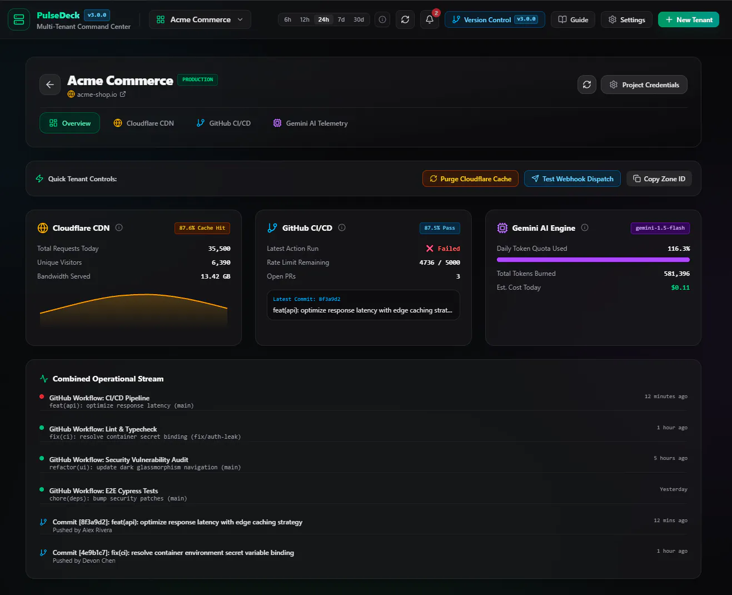Screen dimensions: 732x595
Task: Open the Acme Commerce tenant dropdown
Action: (x=200, y=19)
